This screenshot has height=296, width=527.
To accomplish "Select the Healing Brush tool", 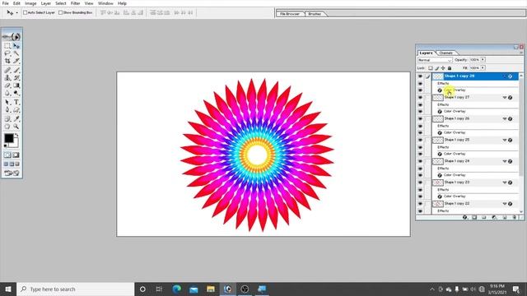I will pos(7,70).
